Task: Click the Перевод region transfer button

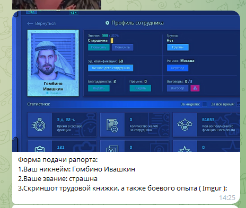Action: point(178,68)
